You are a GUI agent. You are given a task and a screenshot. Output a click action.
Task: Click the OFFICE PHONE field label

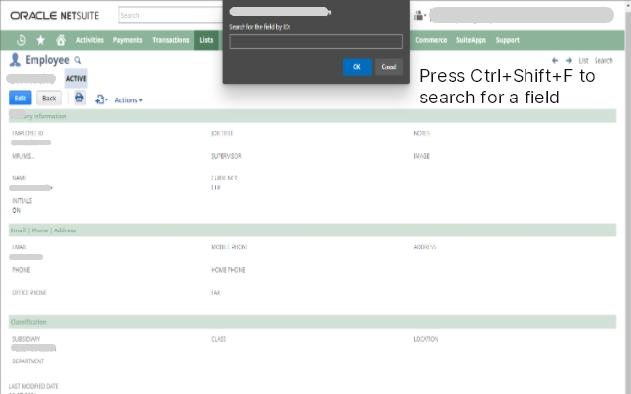tap(30, 293)
